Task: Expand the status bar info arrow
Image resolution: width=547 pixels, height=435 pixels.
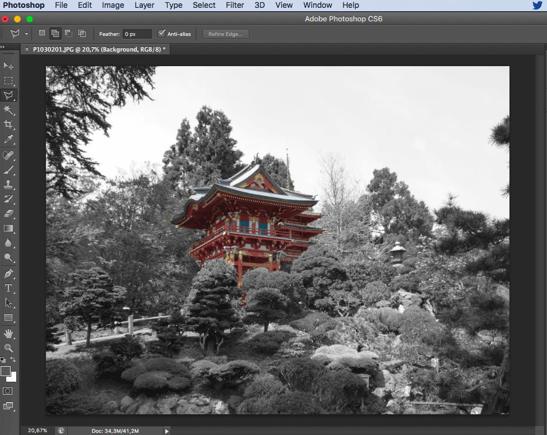Action: [166, 431]
